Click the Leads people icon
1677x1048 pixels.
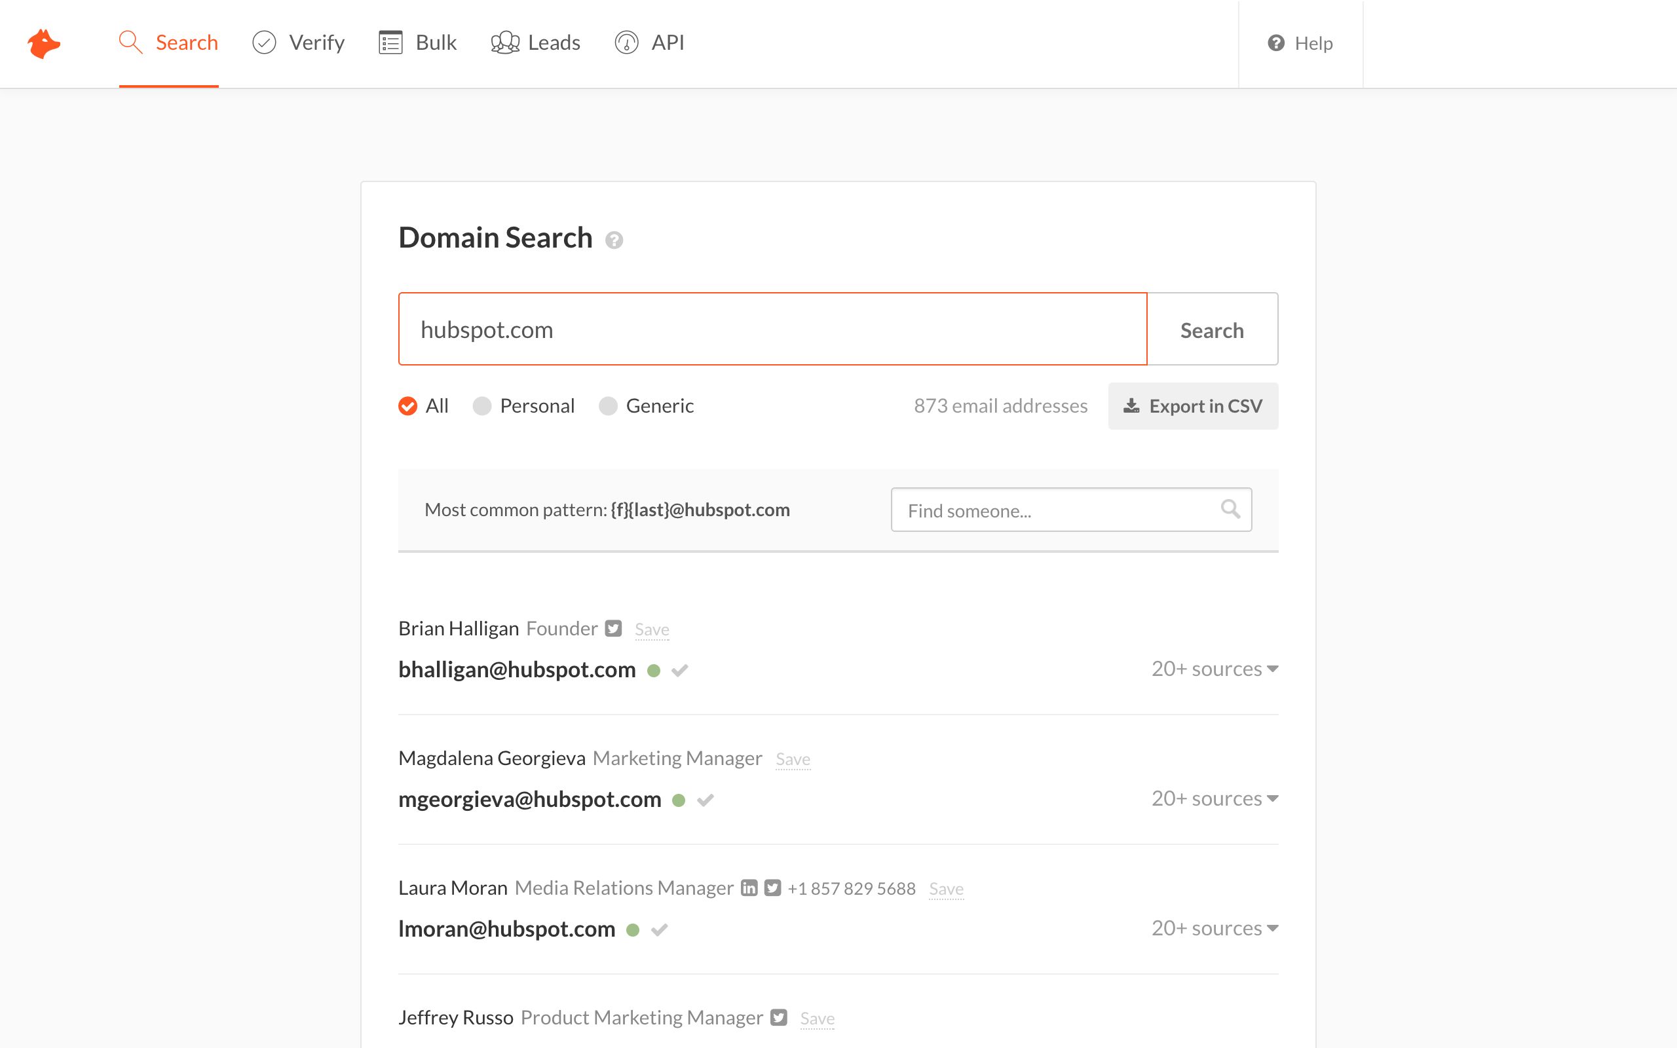point(505,43)
